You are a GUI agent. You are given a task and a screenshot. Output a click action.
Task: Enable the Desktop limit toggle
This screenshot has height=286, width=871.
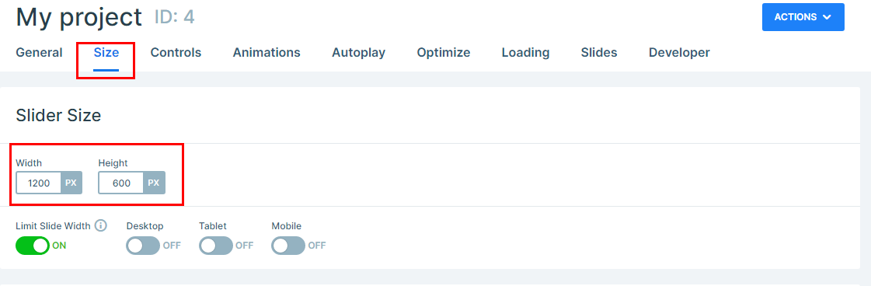click(143, 246)
